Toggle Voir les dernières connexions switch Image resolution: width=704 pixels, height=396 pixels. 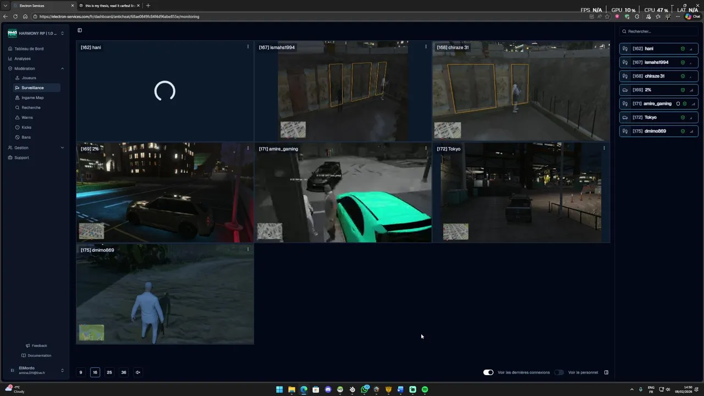point(488,372)
